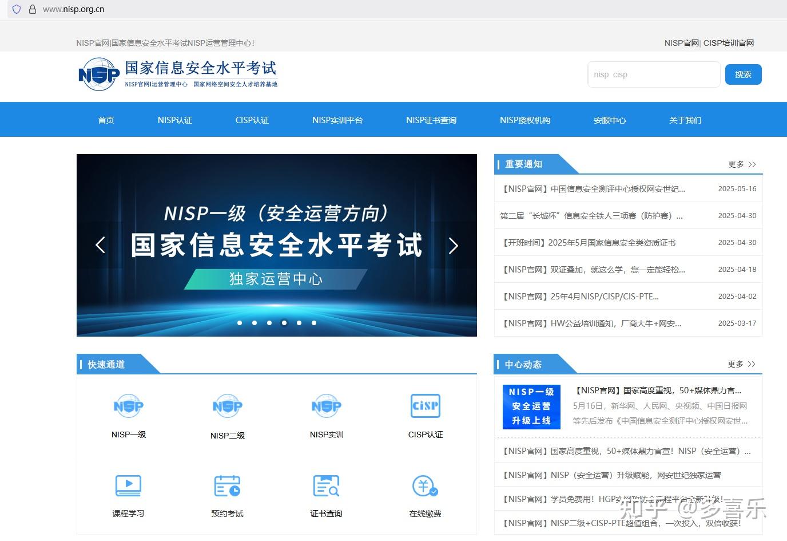
Task: Select the NISP实训 icon
Action: [327, 406]
